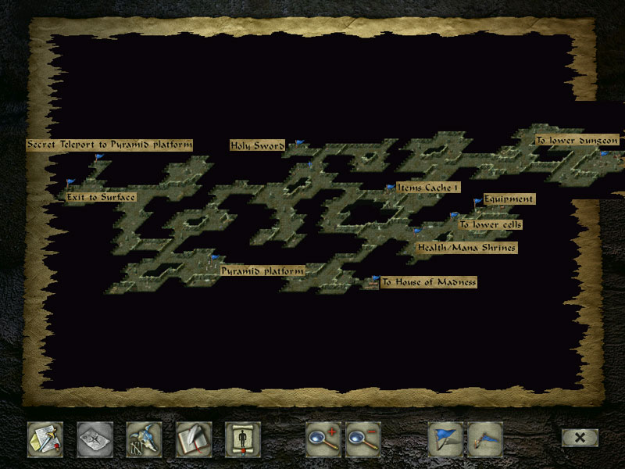Click the "Pyramid platform" map label
625x469 pixels.
click(262, 270)
